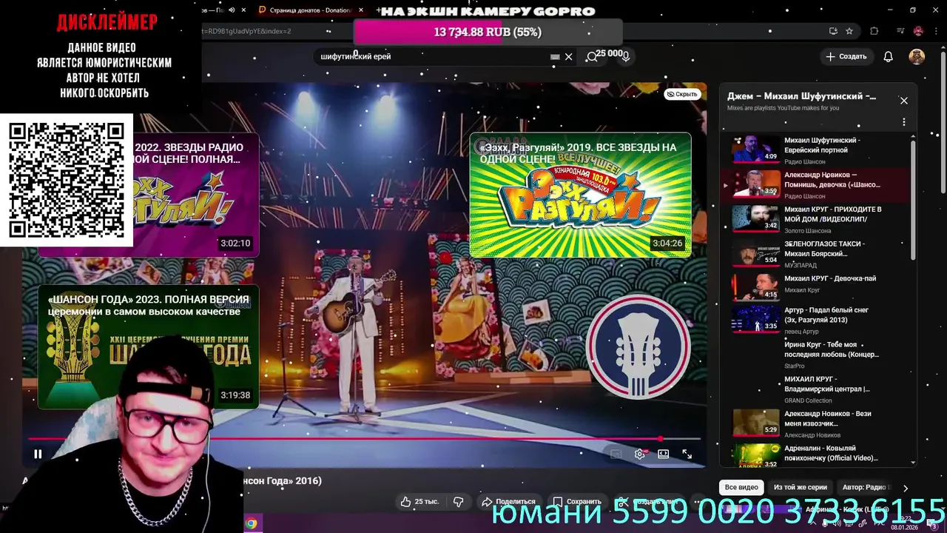Open the browser profile avatar
947x533 pixels.
pos(918,31)
